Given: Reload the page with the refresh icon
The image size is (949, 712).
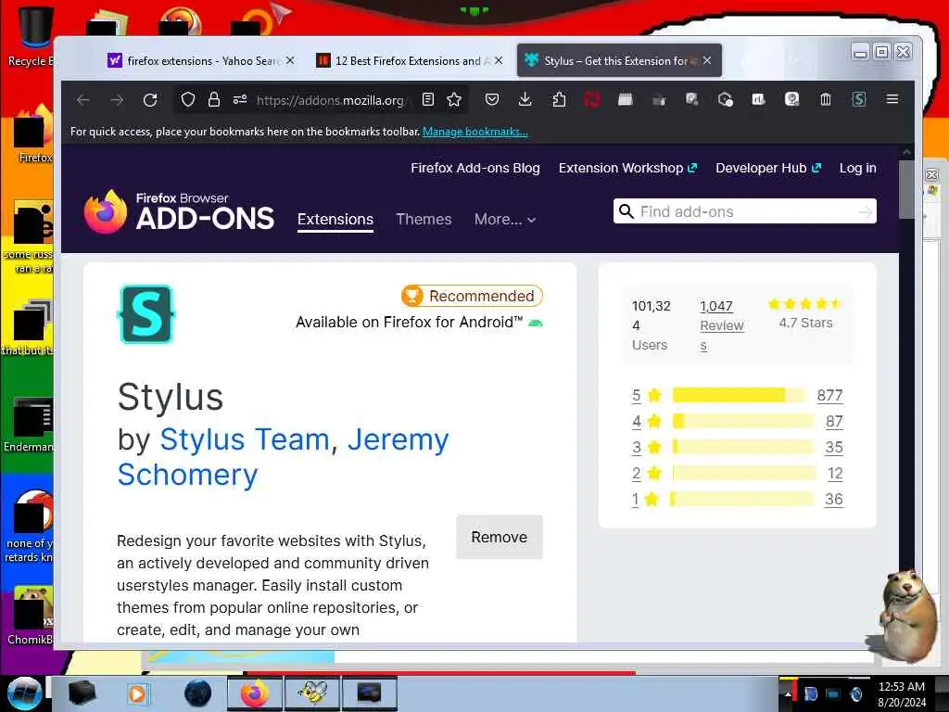Looking at the screenshot, I should click(150, 100).
